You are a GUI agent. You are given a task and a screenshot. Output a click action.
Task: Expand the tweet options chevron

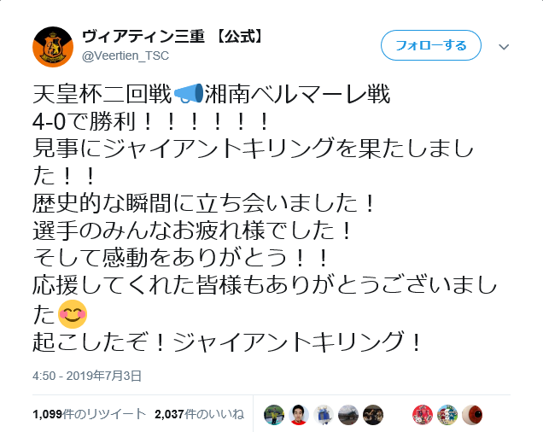pos(504,47)
